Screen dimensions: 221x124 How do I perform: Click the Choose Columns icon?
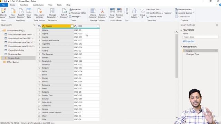93,11
